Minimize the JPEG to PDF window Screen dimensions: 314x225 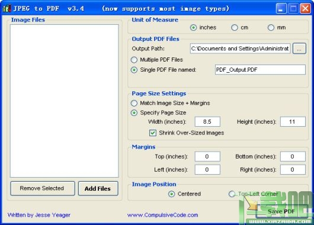(x=281, y=9)
